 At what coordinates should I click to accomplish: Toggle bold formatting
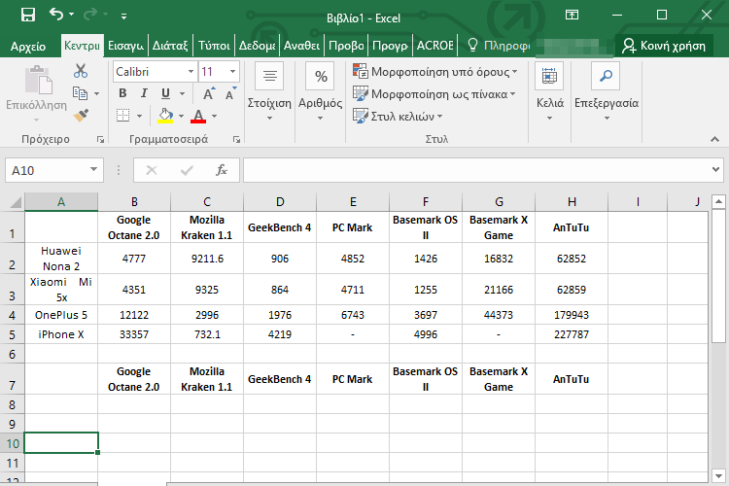pyautogui.click(x=122, y=93)
